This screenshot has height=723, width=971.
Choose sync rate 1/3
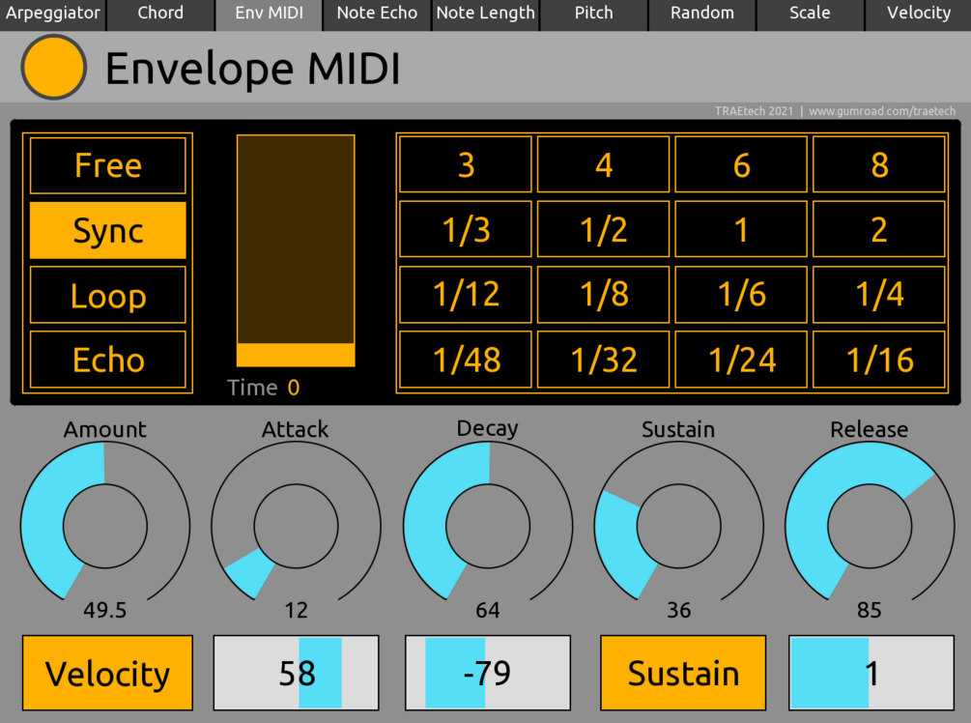click(466, 229)
